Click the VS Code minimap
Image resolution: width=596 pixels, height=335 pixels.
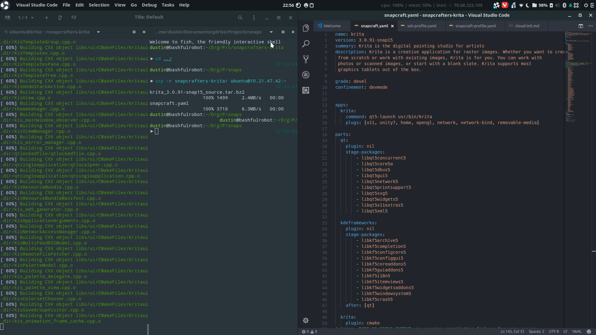click(x=578, y=77)
